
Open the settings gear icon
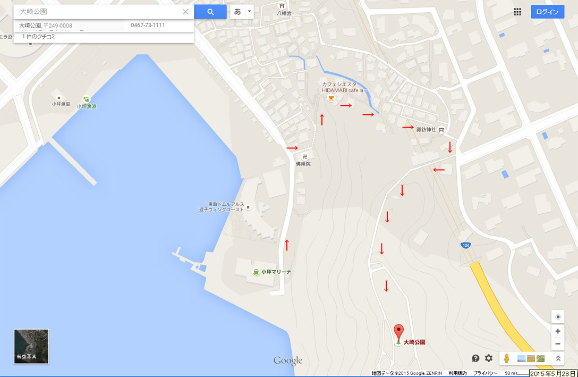[x=488, y=358]
